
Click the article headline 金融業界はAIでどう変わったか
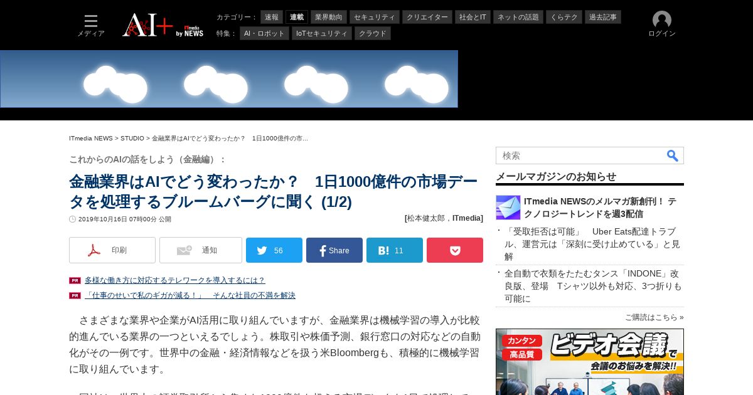coord(274,192)
